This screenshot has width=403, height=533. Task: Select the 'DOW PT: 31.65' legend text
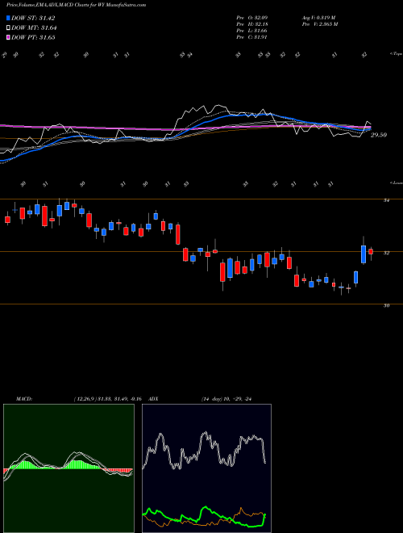[x=33, y=38]
